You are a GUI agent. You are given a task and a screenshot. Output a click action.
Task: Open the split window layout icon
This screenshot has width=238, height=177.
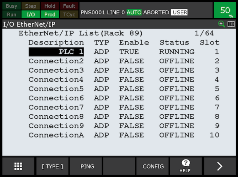[231, 24]
